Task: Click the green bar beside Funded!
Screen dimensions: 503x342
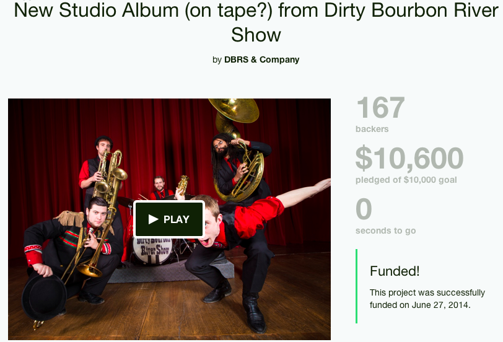Action: (x=356, y=286)
